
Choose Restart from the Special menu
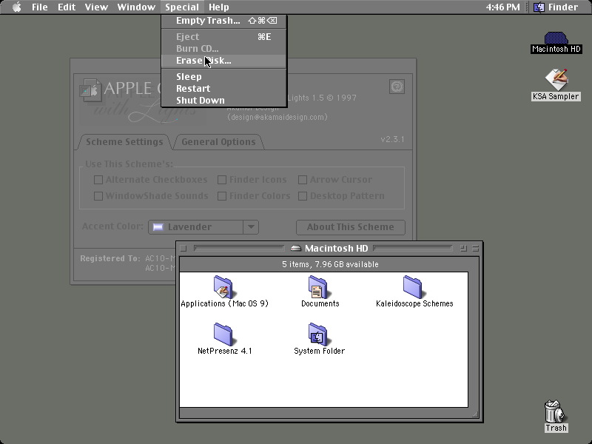(224, 88)
